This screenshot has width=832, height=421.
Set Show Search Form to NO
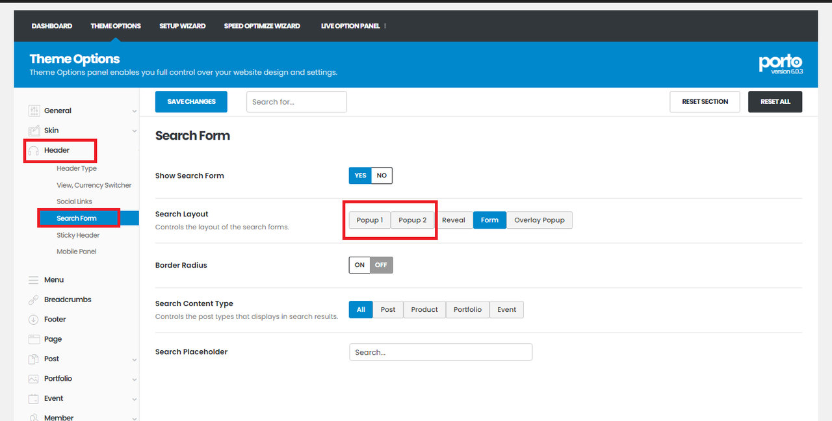[x=382, y=175]
